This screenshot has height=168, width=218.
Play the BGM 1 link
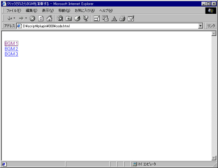pos(11,43)
